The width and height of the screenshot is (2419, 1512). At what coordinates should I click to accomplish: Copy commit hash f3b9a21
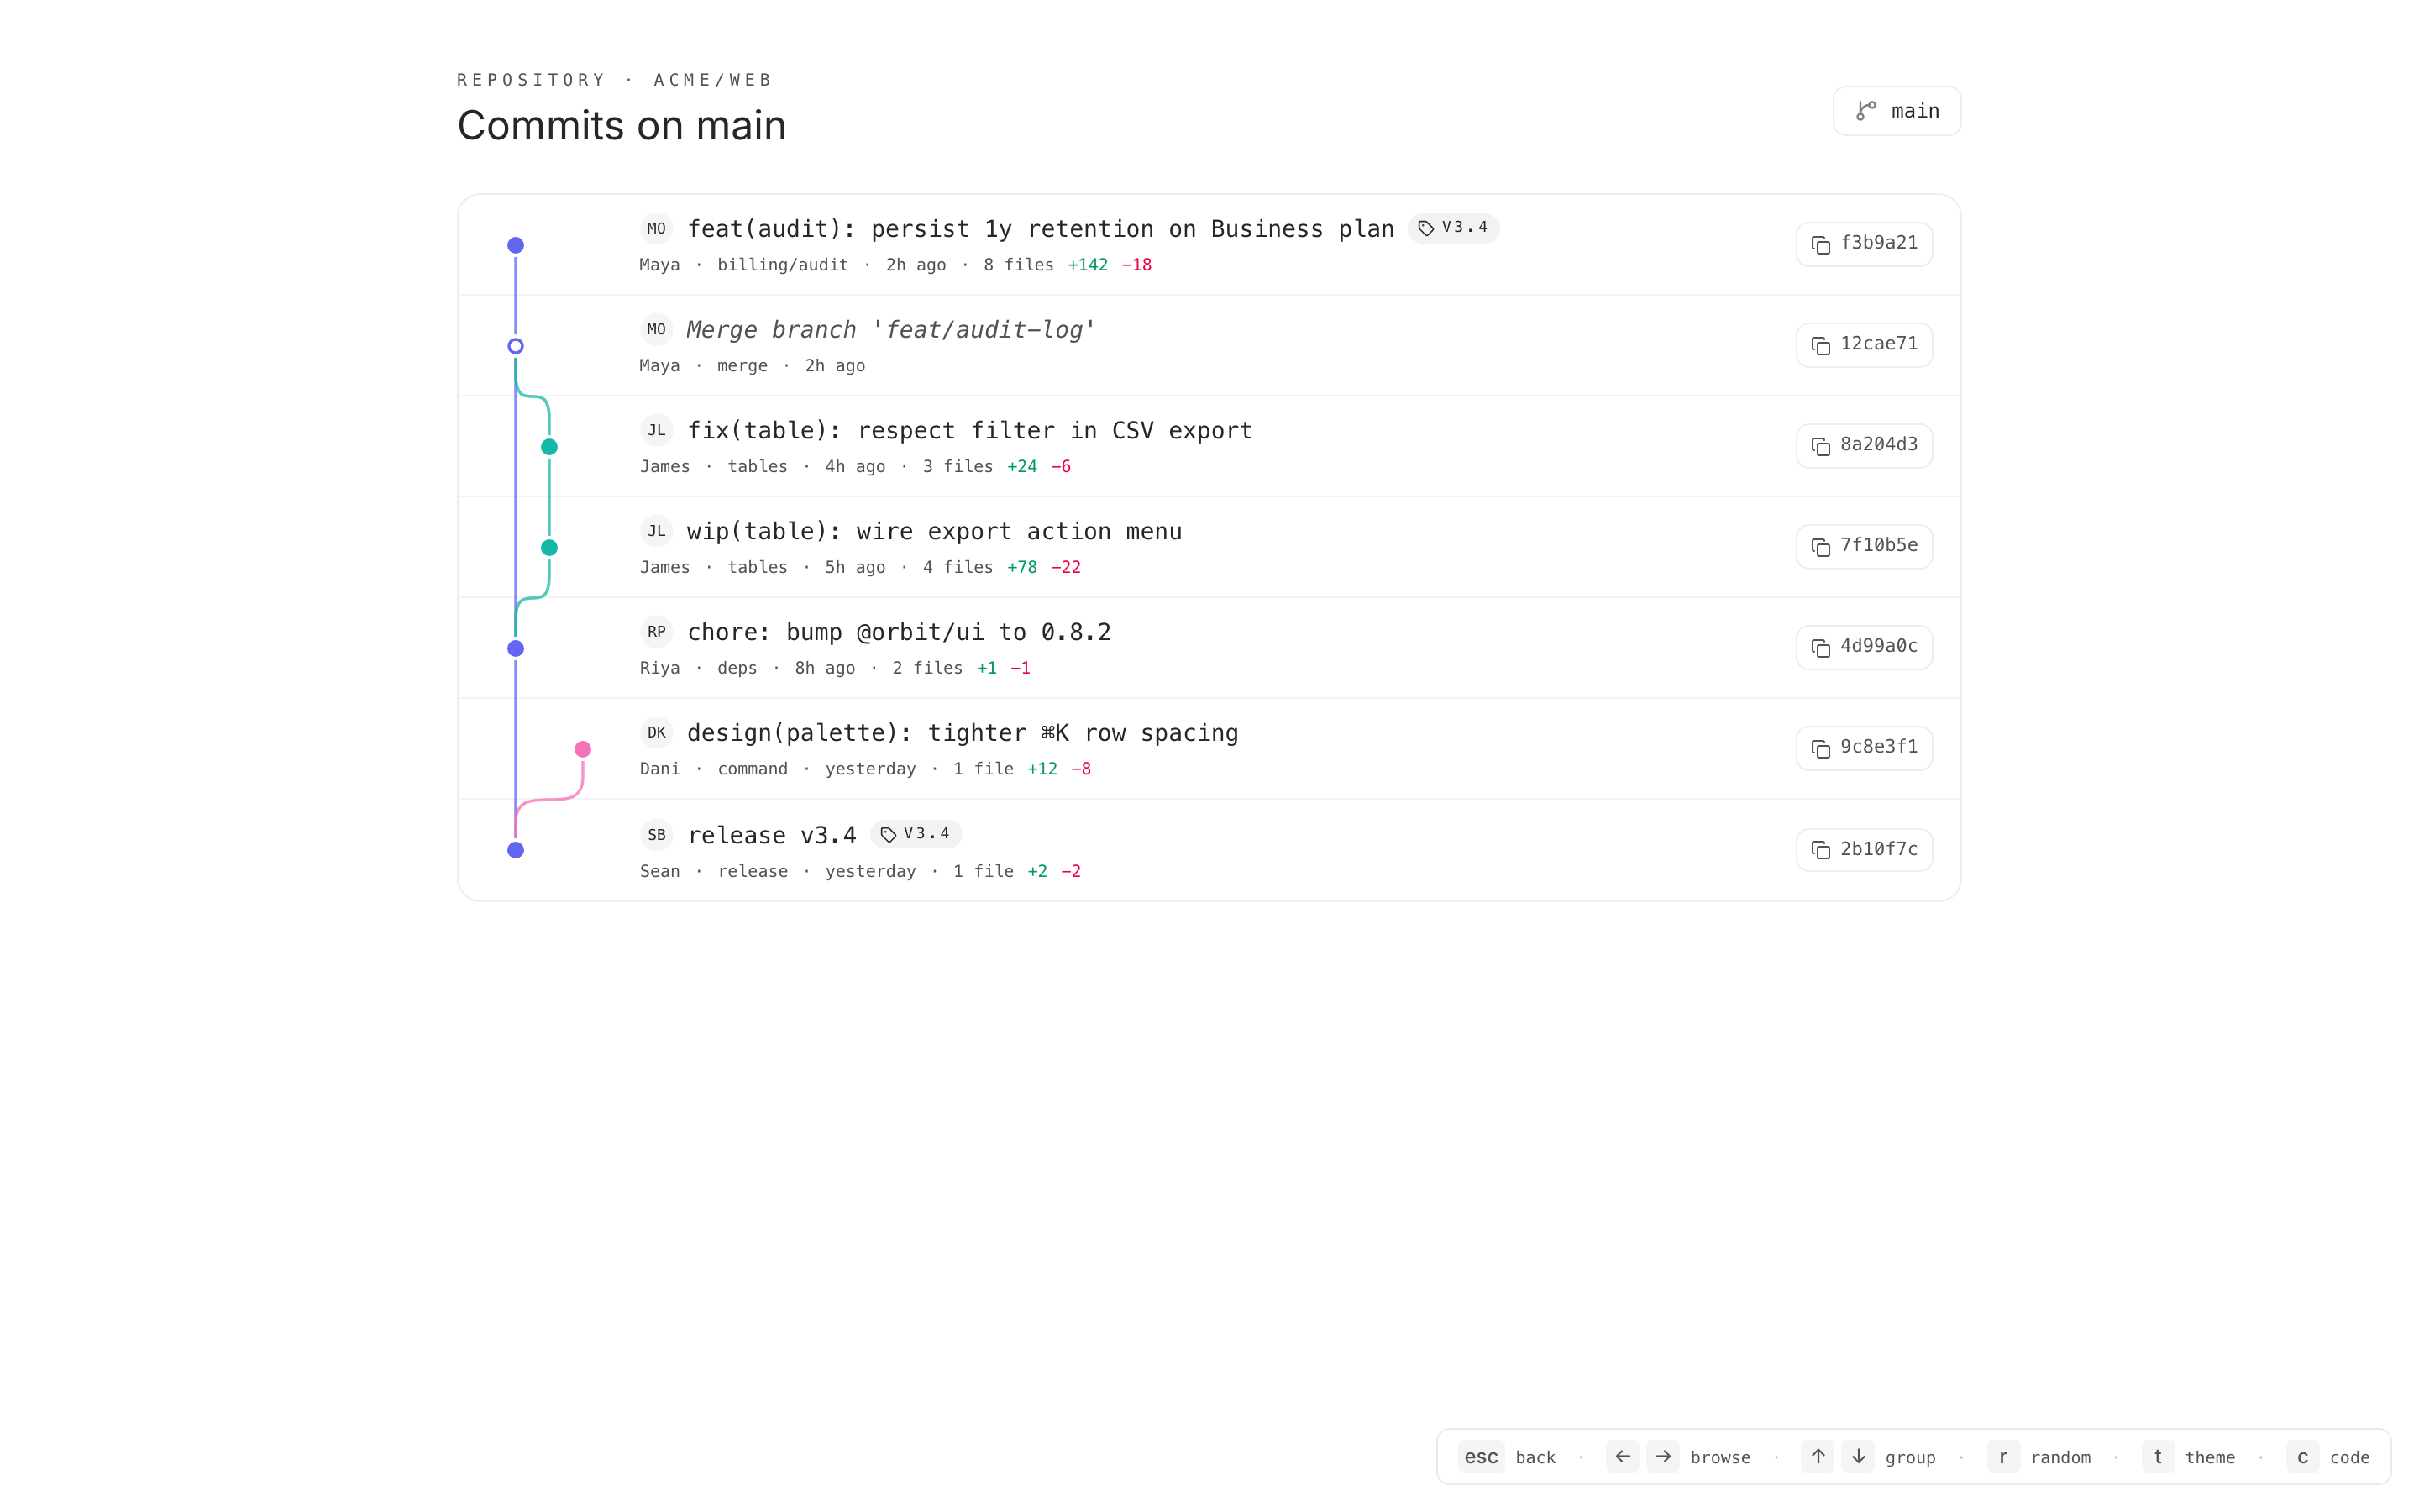(x=1863, y=244)
